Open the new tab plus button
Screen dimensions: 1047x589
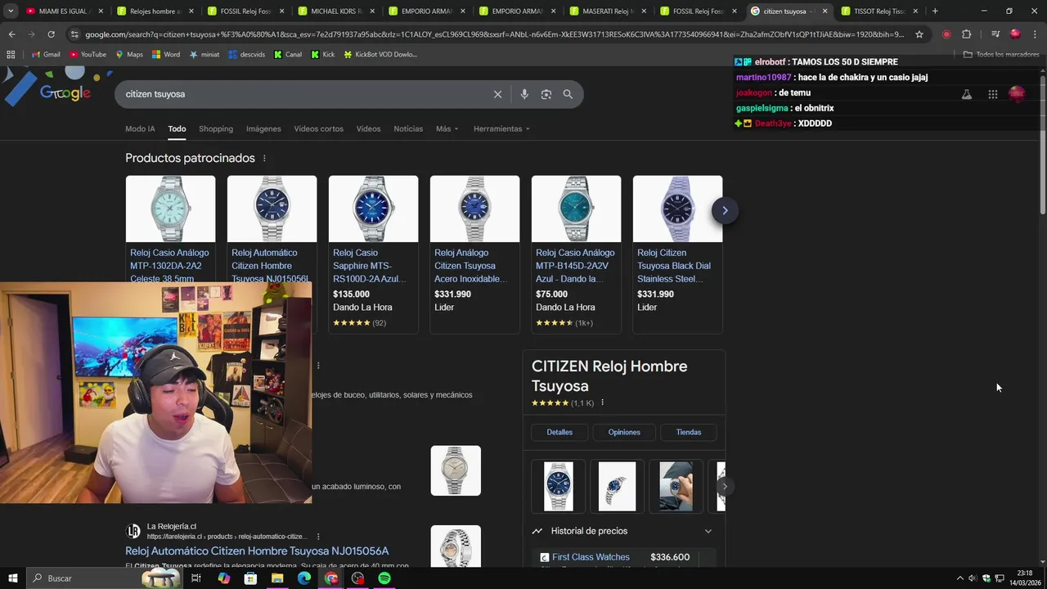[x=935, y=11]
